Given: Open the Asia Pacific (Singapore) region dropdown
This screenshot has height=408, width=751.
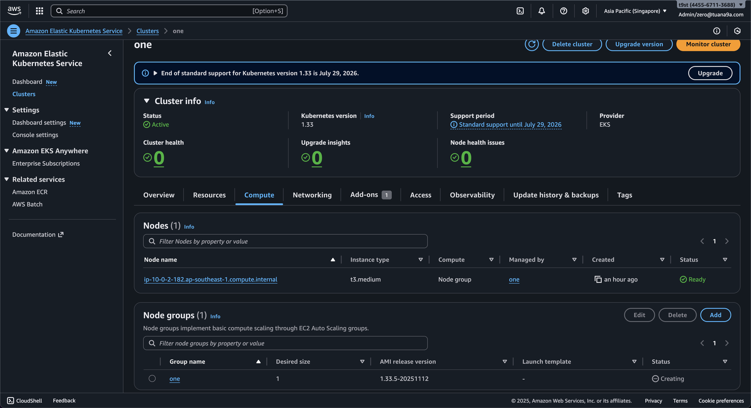Looking at the screenshot, I should coord(635,11).
